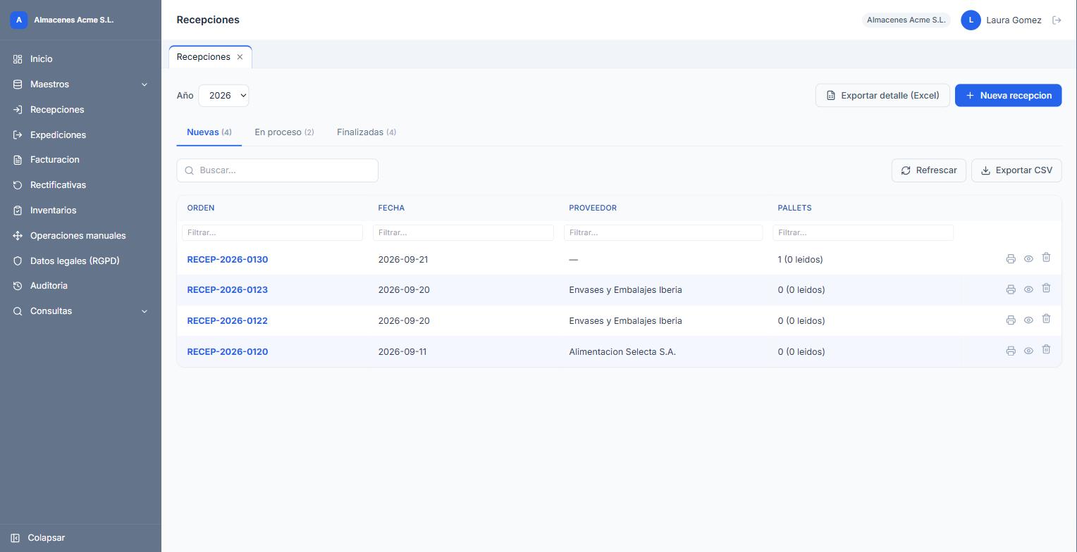Select the Nuevas tab
The image size is (1077, 552).
click(209, 132)
